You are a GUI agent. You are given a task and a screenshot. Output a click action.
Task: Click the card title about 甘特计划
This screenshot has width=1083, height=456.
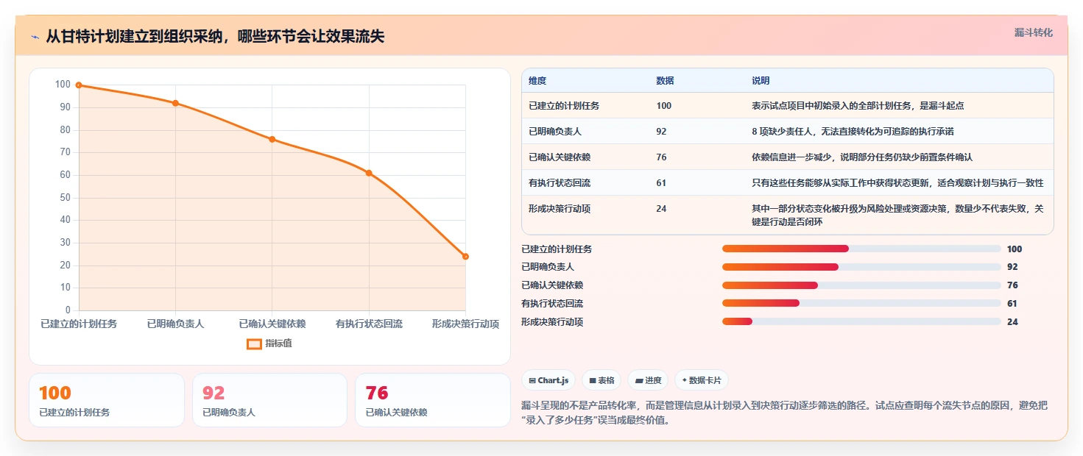point(215,37)
